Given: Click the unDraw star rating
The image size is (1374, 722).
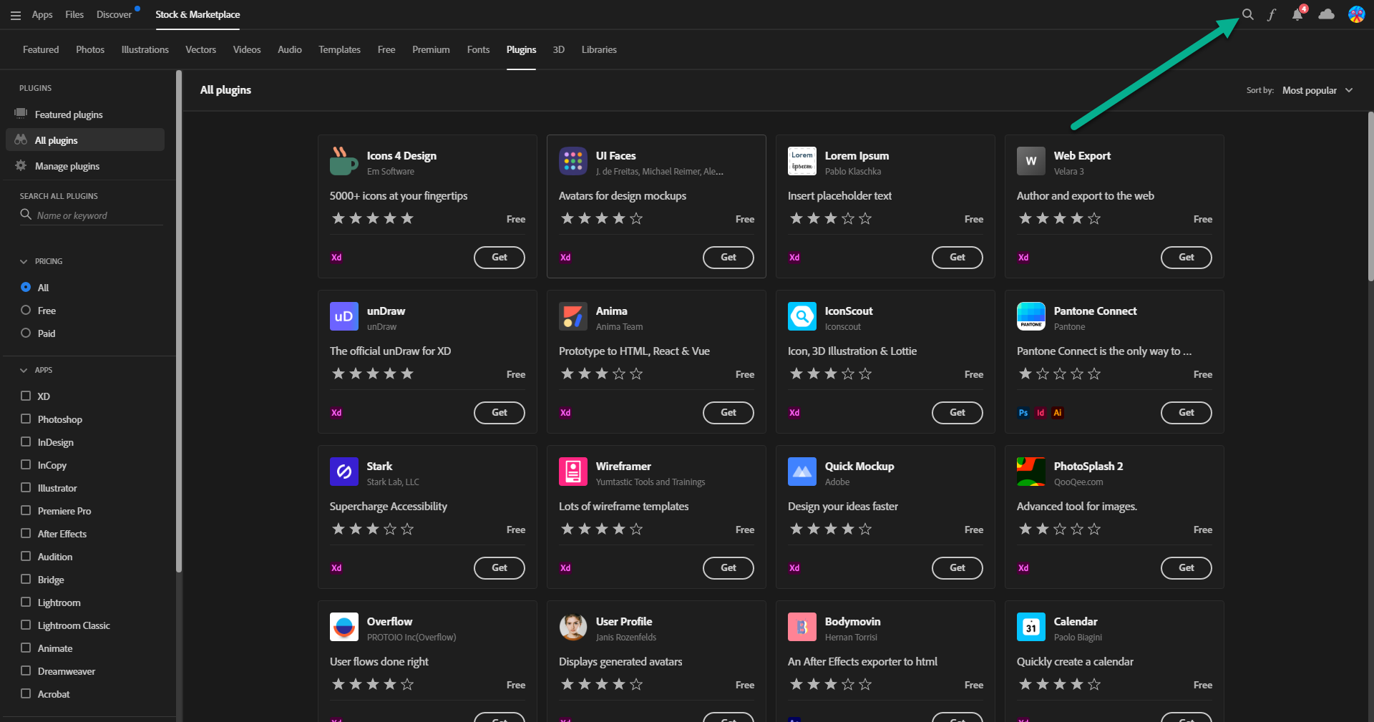Looking at the screenshot, I should pos(373,374).
